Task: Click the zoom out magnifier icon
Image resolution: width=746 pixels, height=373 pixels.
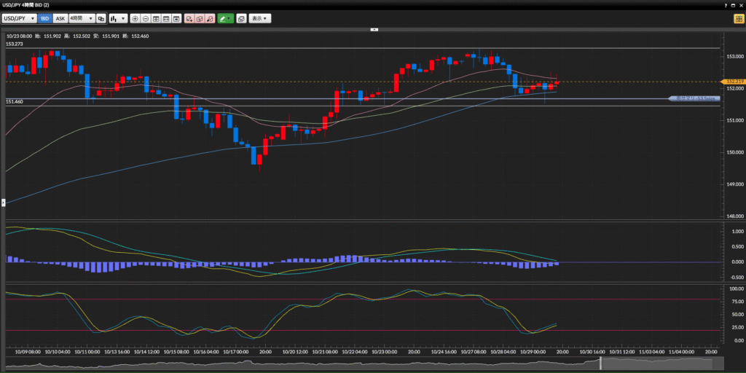Action: pos(146,18)
